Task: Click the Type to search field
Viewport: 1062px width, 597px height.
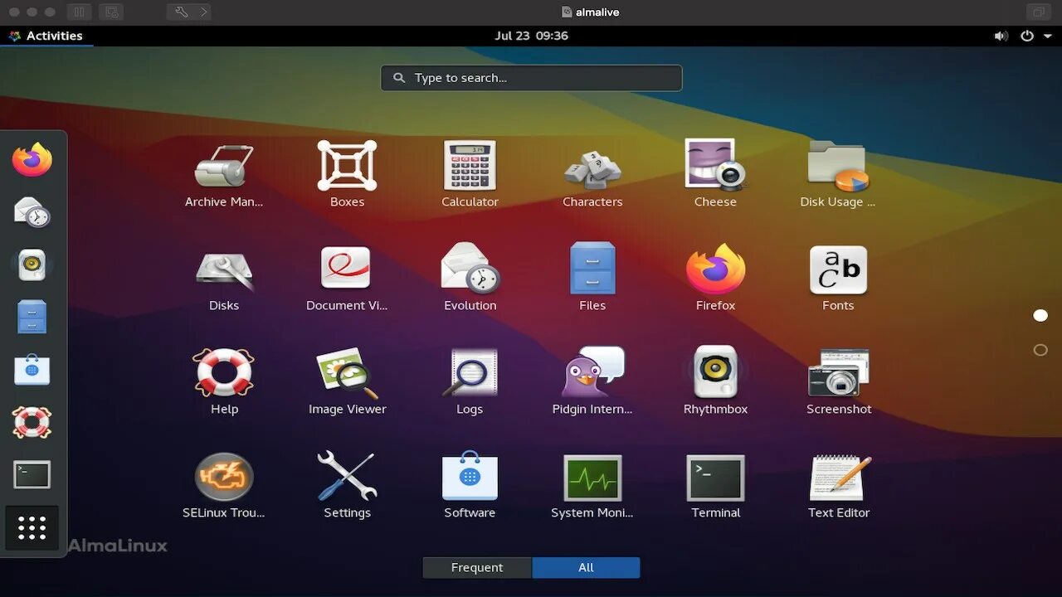Action: 532,78
